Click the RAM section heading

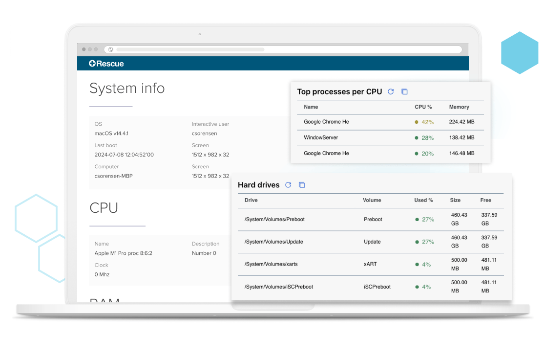click(x=104, y=302)
